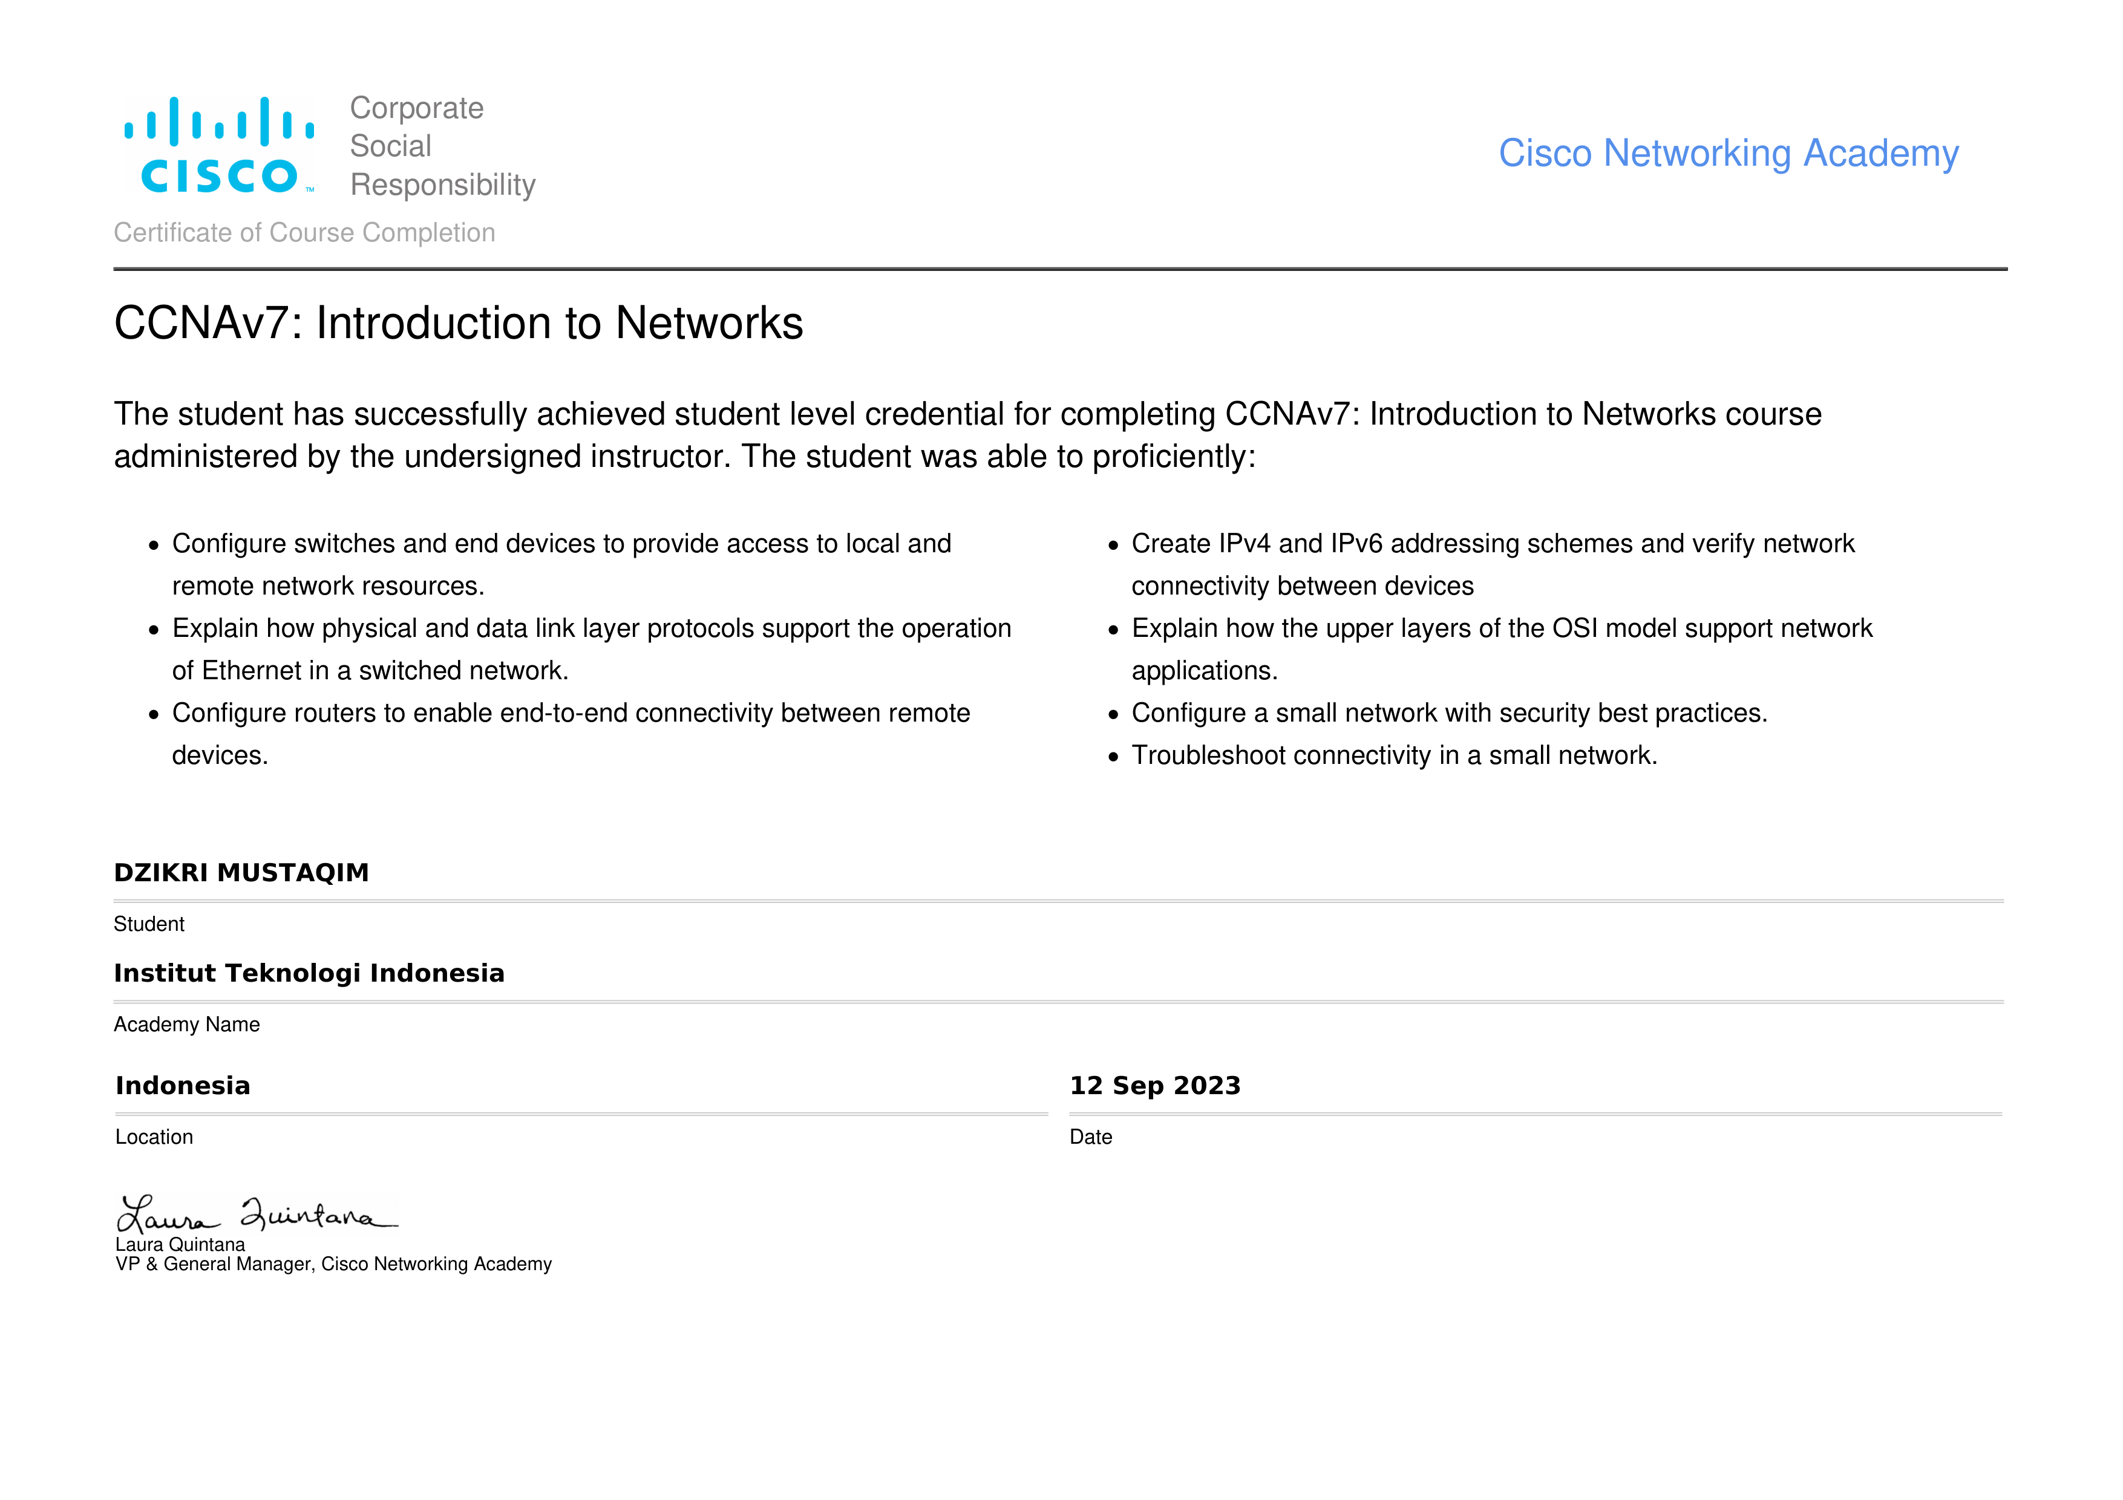Click the Indonesia location value
This screenshot has width=2123, height=1500.
coord(183,1085)
